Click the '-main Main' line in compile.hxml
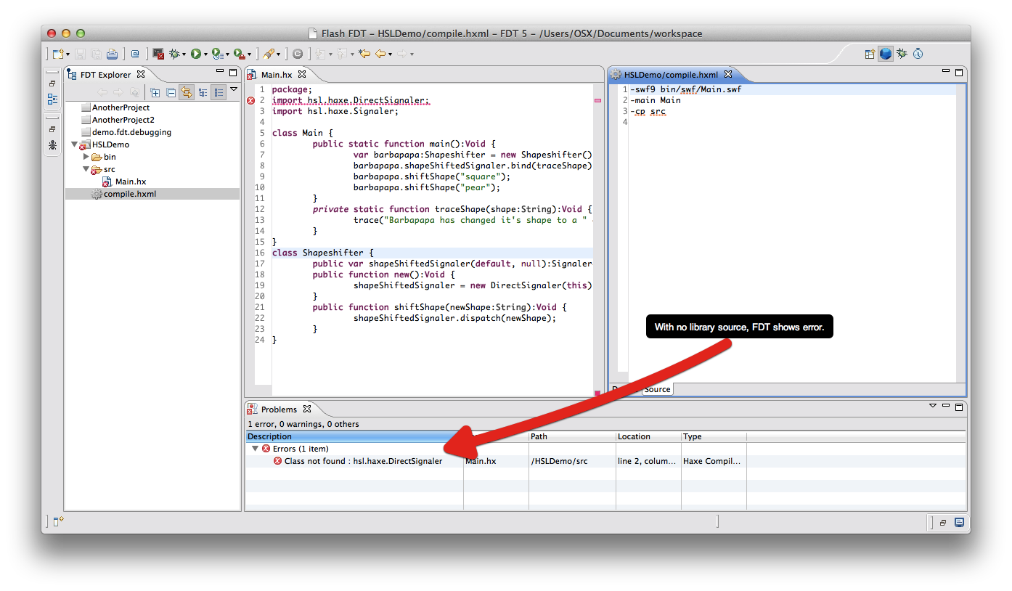Screen dimensions: 1012x591 click(x=656, y=100)
